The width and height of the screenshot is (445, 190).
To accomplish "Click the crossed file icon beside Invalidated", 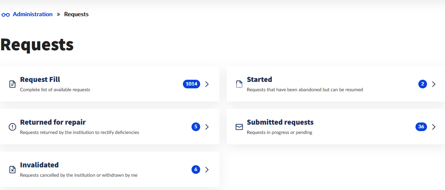I will [12, 170].
